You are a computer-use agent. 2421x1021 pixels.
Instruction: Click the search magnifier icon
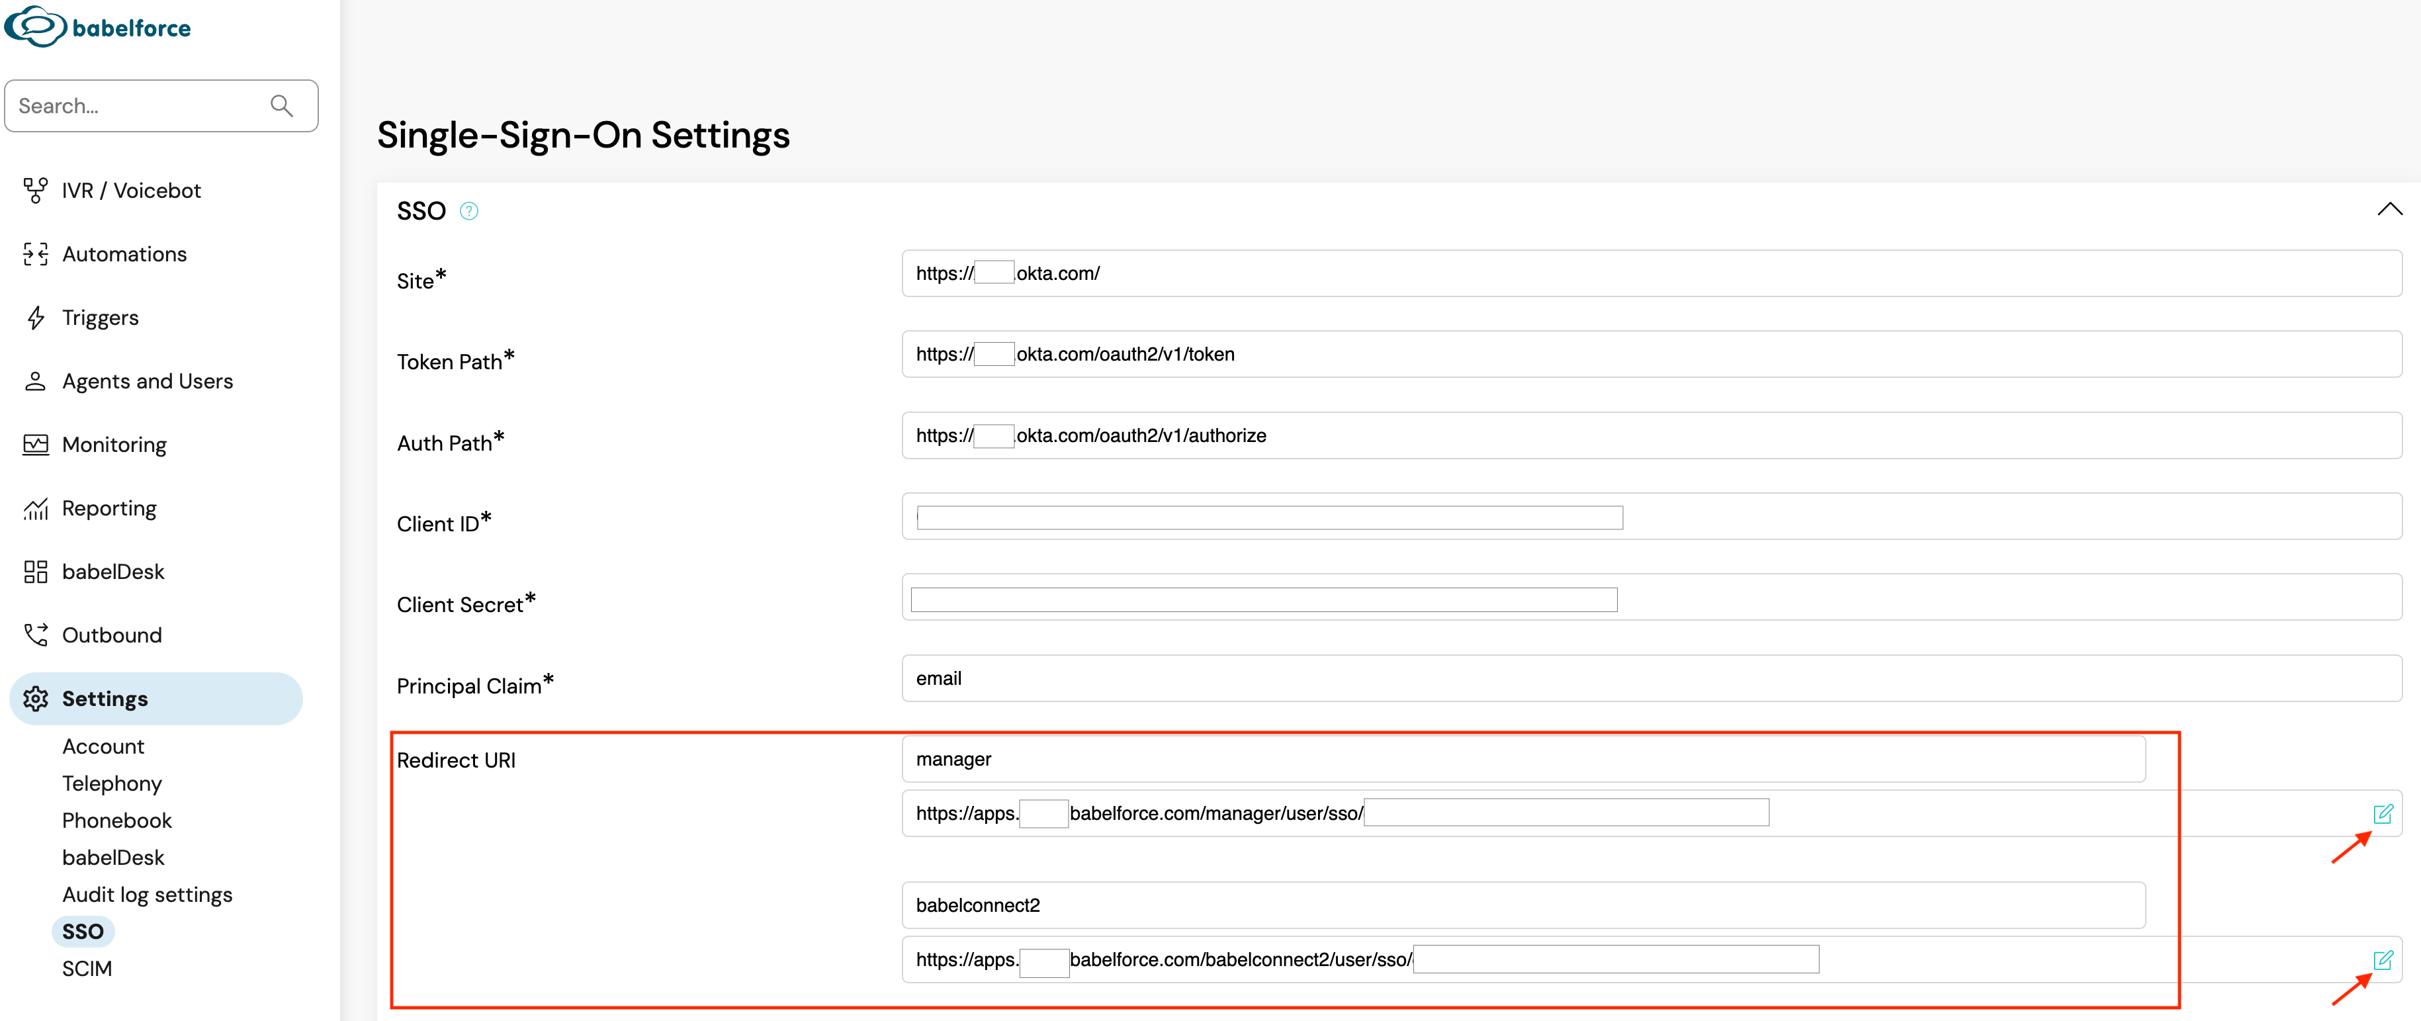coord(281,107)
